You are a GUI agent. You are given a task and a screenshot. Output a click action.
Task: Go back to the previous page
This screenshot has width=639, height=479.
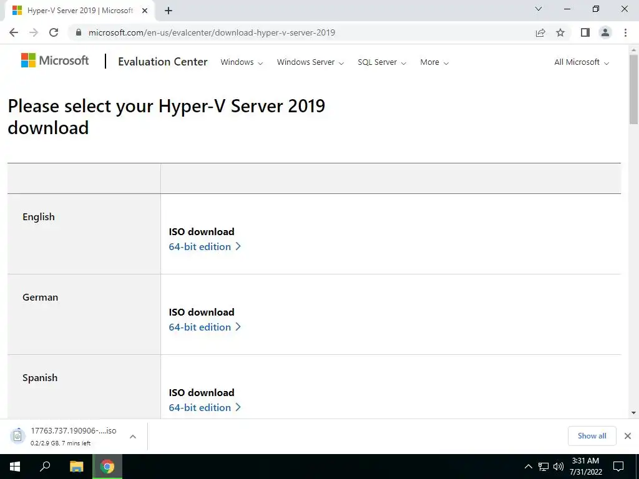(14, 32)
